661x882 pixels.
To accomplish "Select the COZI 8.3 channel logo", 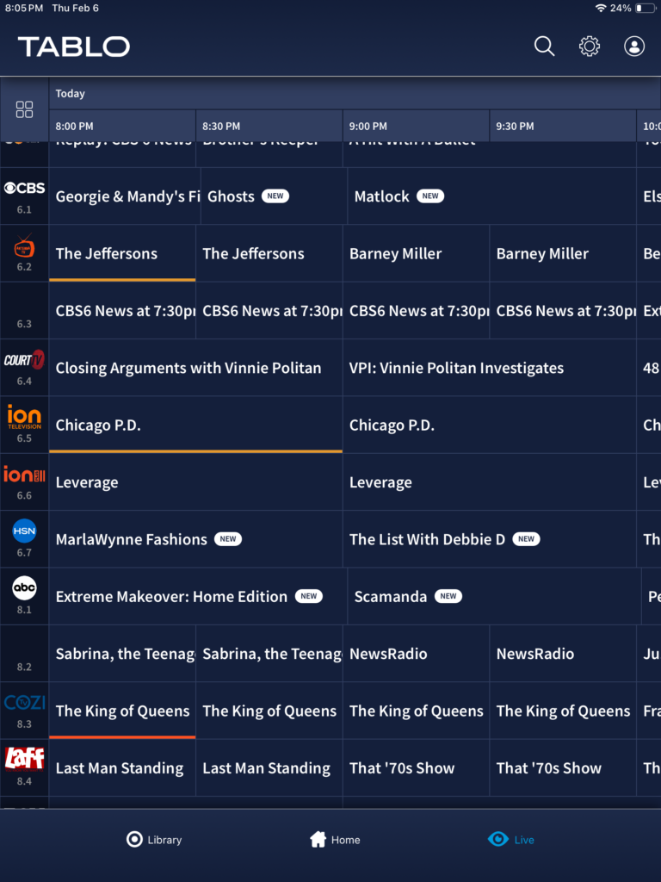I will [24, 703].
